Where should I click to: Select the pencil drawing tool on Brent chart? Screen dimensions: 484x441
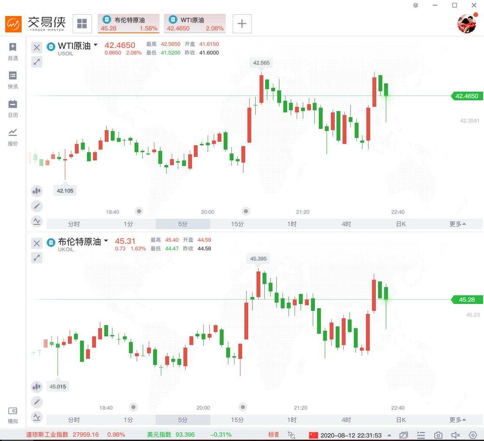point(37,402)
